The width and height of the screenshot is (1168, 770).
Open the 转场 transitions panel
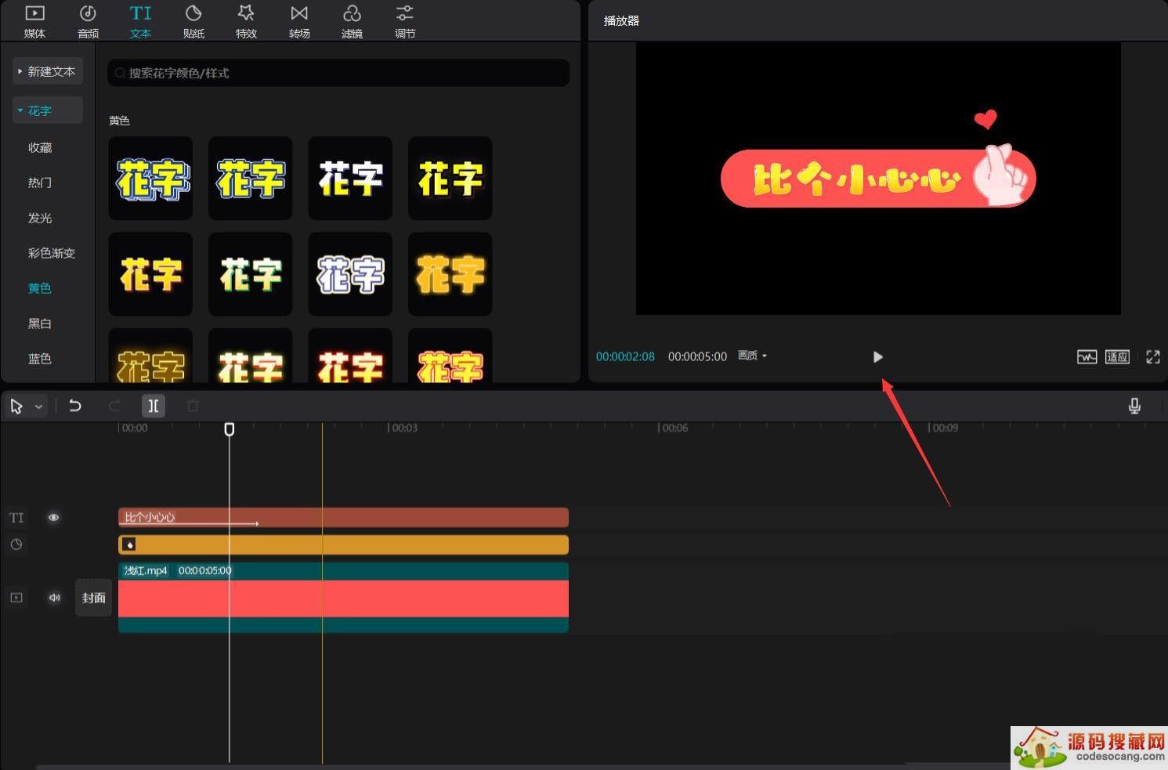tap(299, 21)
